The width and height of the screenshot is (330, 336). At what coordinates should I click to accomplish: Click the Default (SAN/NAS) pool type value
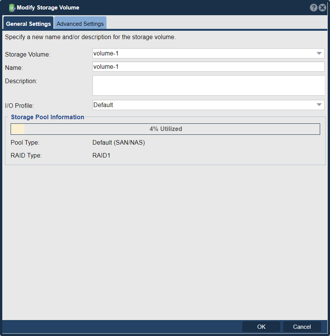coord(119,142)
